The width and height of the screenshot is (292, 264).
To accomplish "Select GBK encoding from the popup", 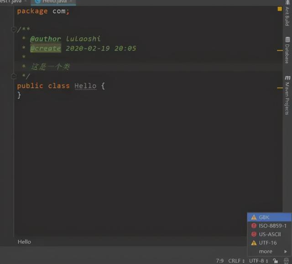I will (269, 217).
